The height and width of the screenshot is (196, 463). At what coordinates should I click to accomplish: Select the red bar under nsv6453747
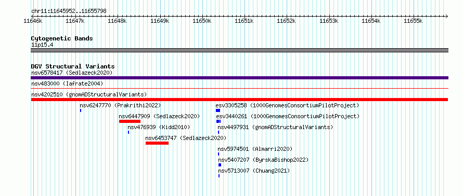coord(157,143)
